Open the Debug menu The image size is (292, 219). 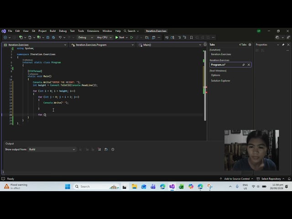coord(63,31)
